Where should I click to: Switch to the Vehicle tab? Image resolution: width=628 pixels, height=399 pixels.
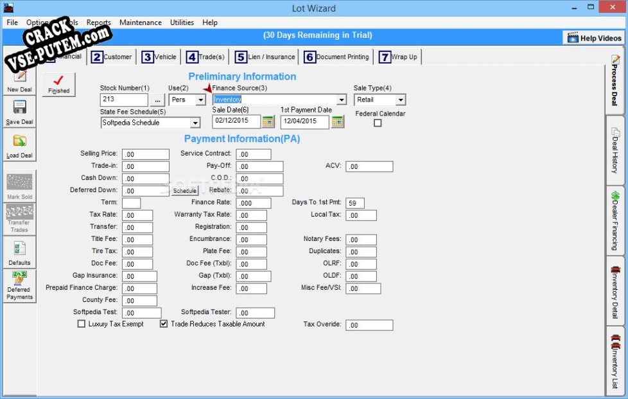(159, 57)
